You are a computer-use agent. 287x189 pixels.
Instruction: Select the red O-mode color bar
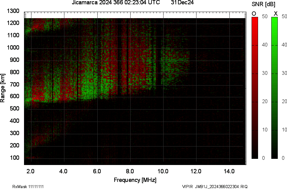[x=255, y=88]
